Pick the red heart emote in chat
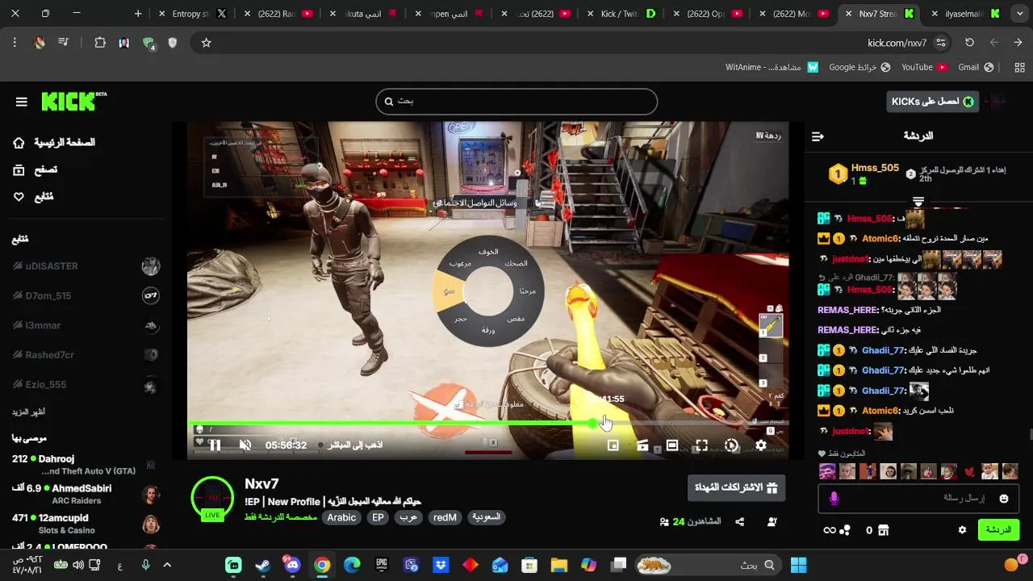The image size is (1033, 581). coord(968,472)
